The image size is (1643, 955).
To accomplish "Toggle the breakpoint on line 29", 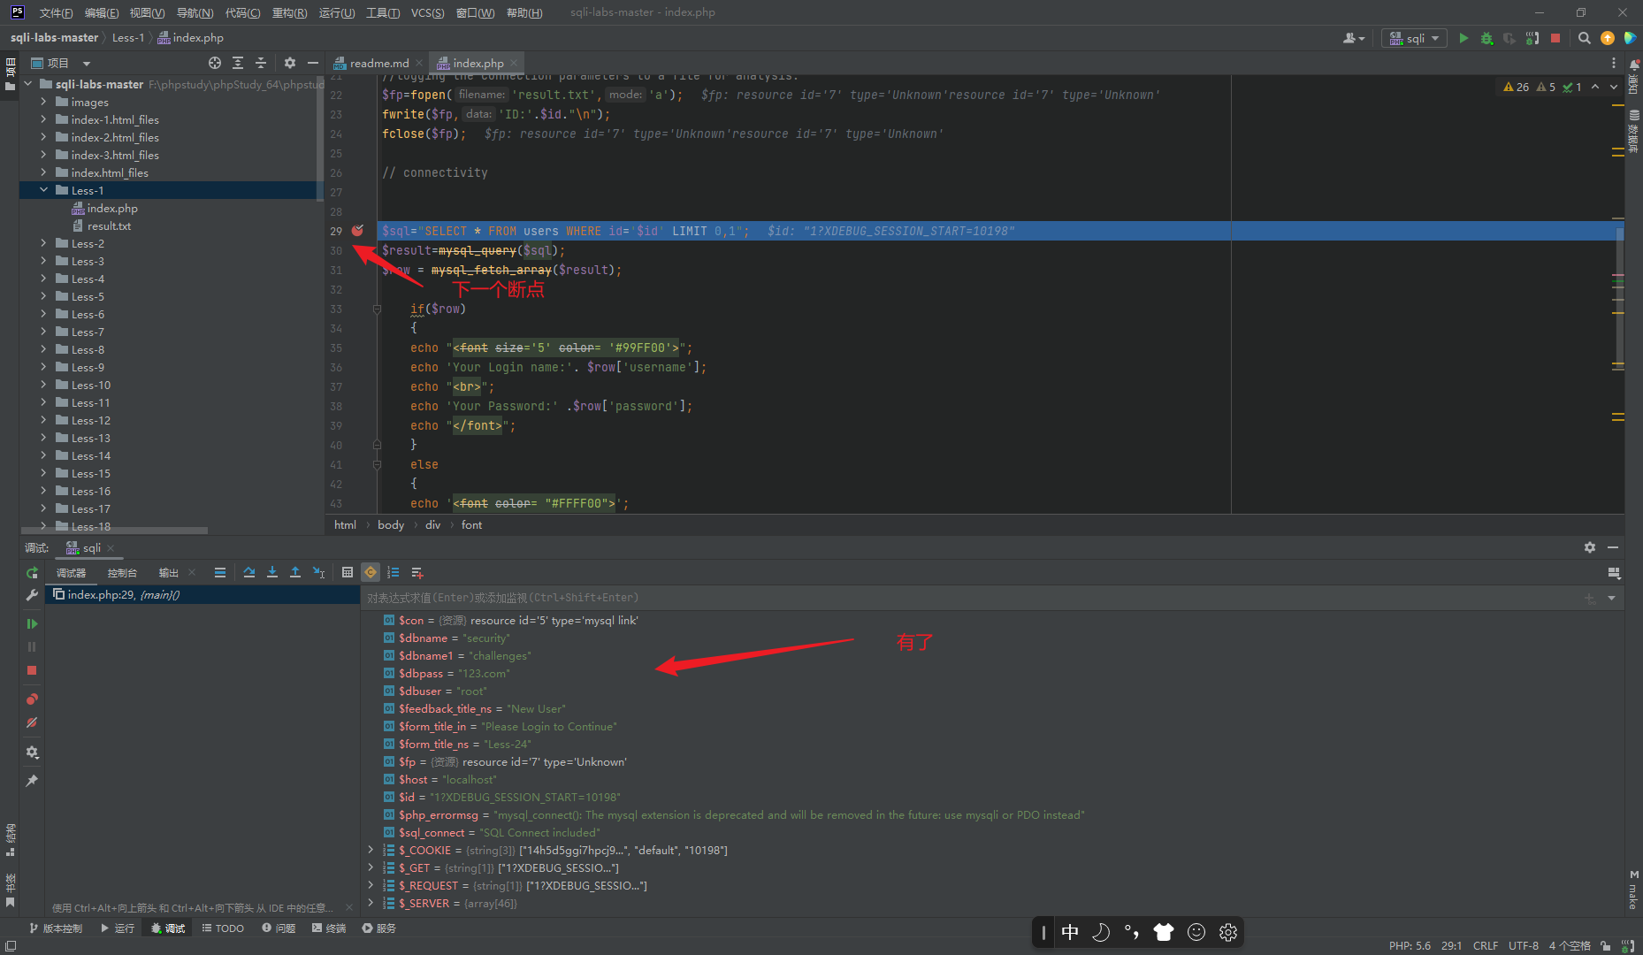I will [357, 231].
